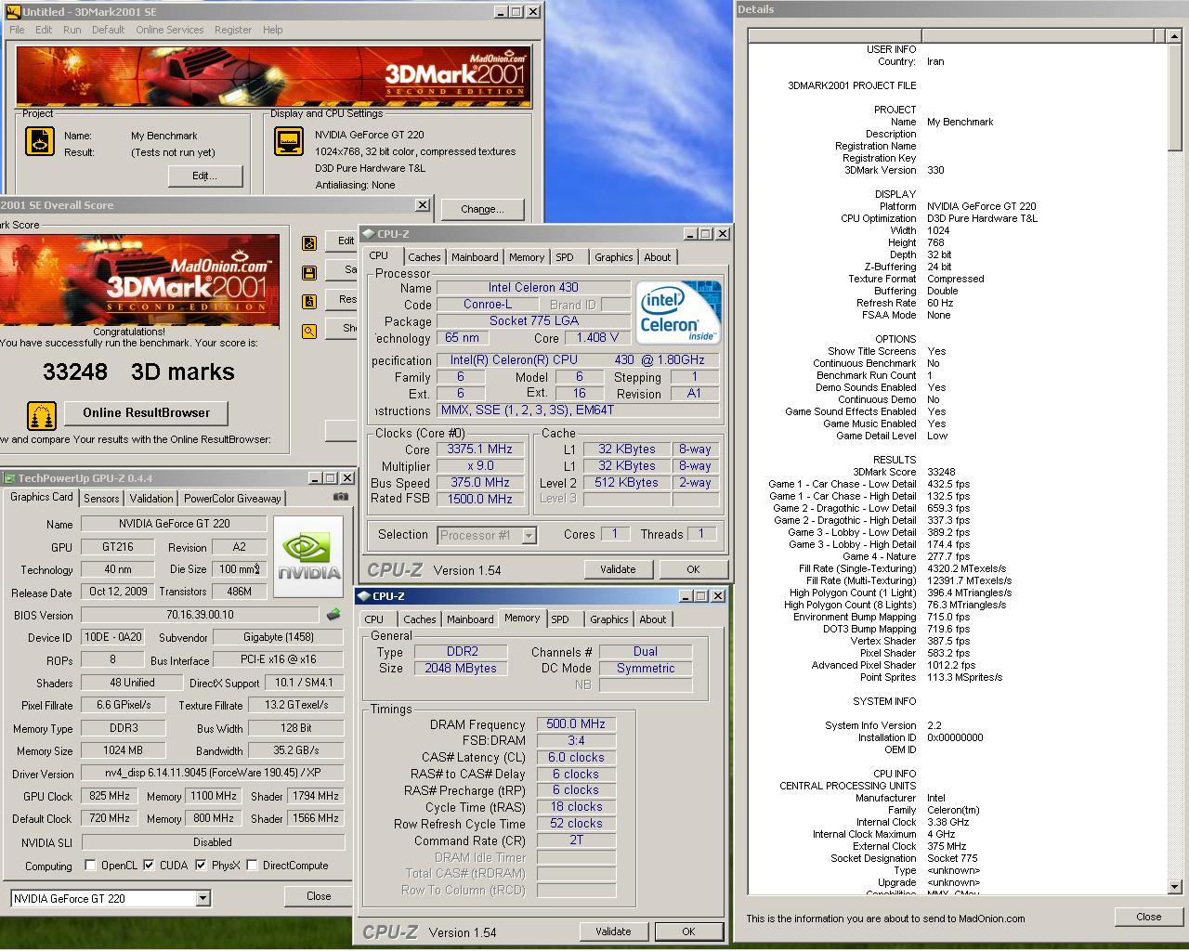Screen dimensions: 1189x951
Task: Toggle the CUDA checkbox
Action: [x=149, y=866]
